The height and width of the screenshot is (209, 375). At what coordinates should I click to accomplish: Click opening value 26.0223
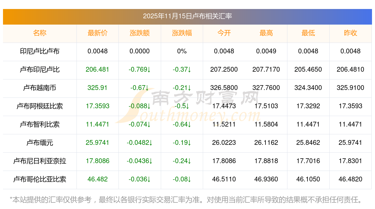tap(224, 143)
